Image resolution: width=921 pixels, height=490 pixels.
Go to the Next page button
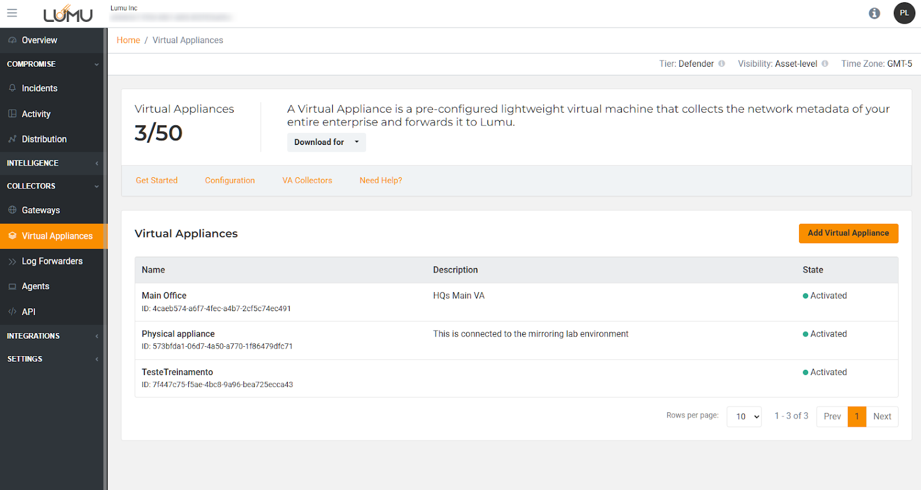(x=881, y=416)
